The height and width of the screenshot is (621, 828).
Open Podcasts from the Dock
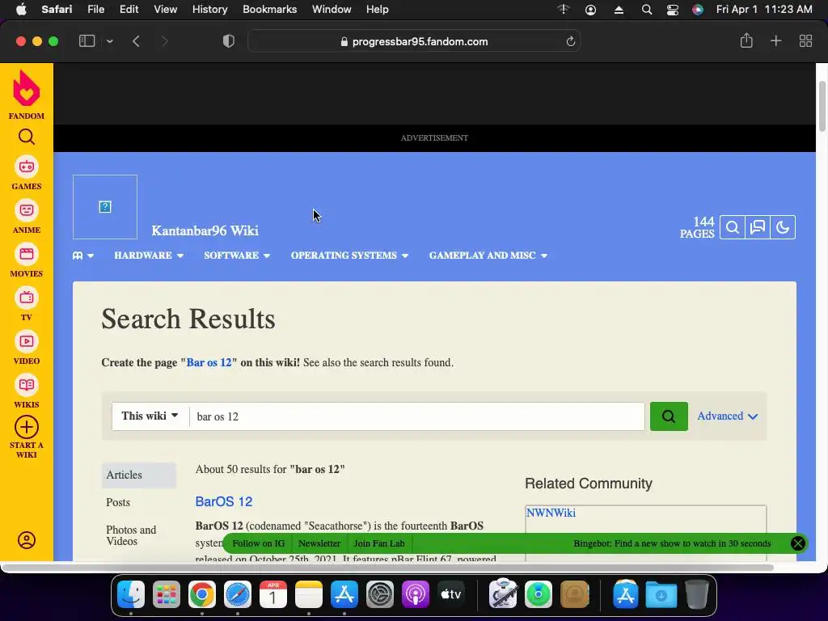[415, 595]
